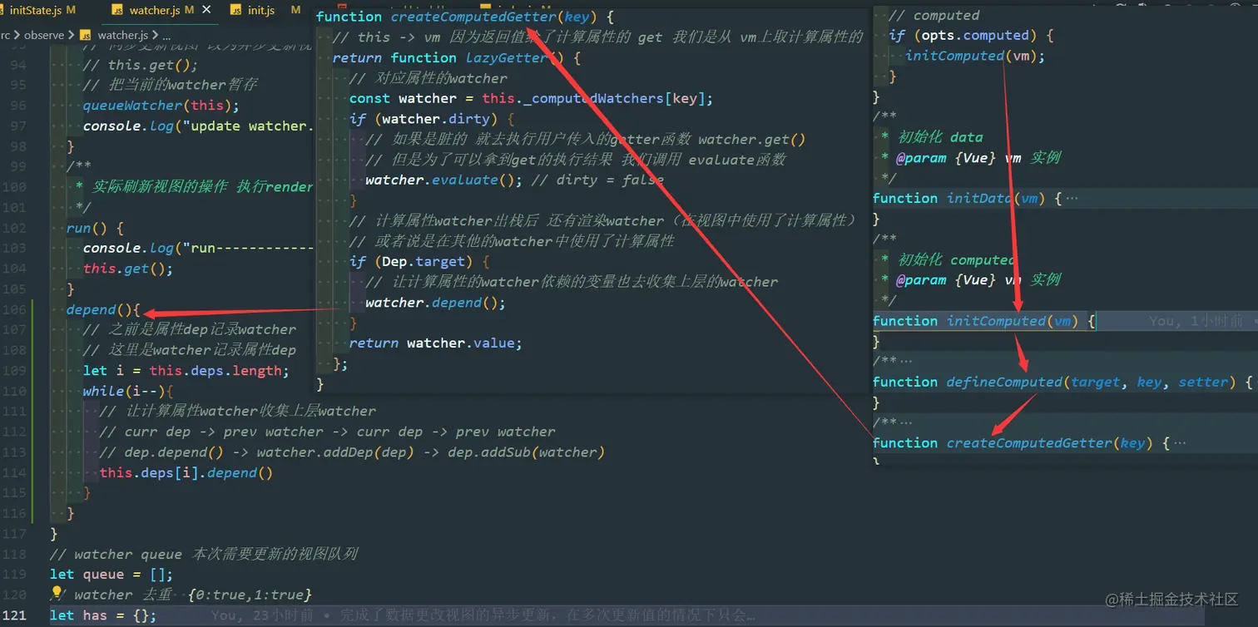Click 'watcher.evaluate();' call in lazyGetter

[444, 180]
